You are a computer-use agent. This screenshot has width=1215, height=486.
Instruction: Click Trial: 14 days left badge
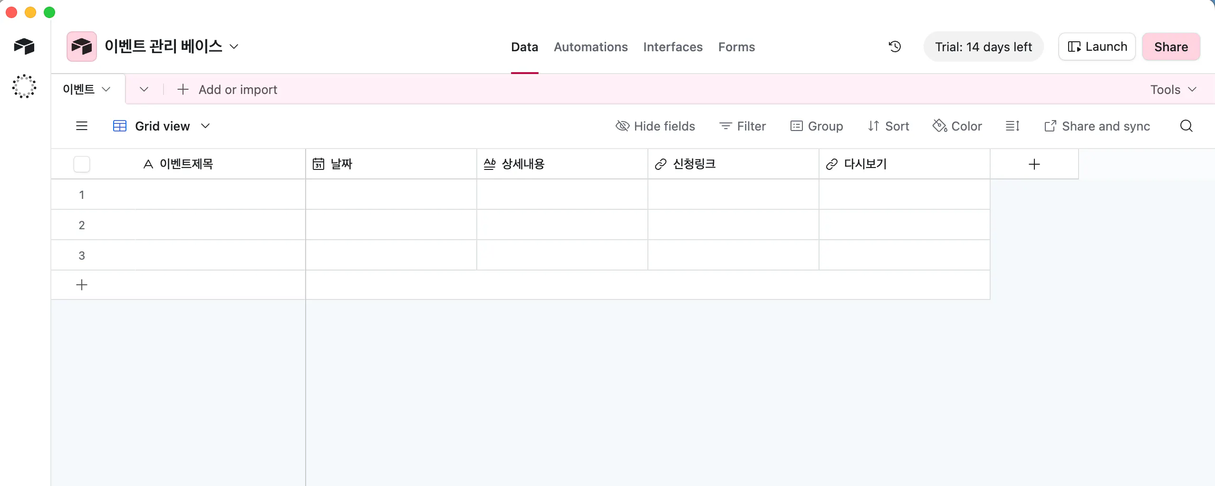pyautogui.click(x=984, y=47)
